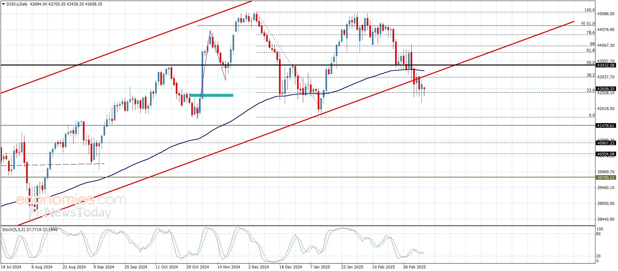Select the Fibonacci 23.6 retracement label
Screen dimensions: 618x271
[591, 90]
